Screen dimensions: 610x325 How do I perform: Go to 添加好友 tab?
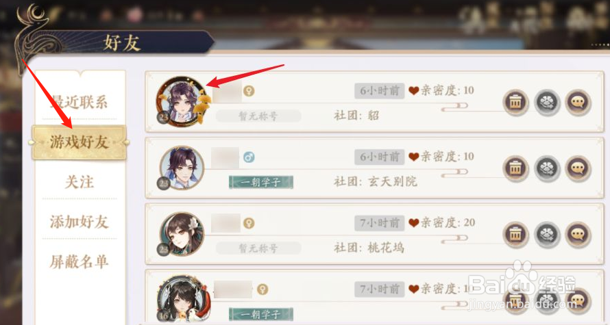point(80,222)
